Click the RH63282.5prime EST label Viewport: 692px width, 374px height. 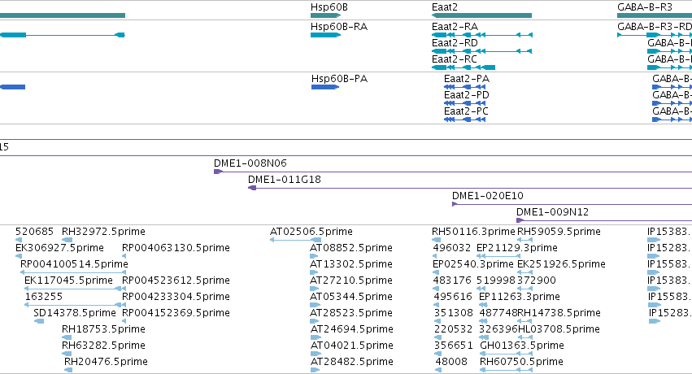(x=103, y=346)
